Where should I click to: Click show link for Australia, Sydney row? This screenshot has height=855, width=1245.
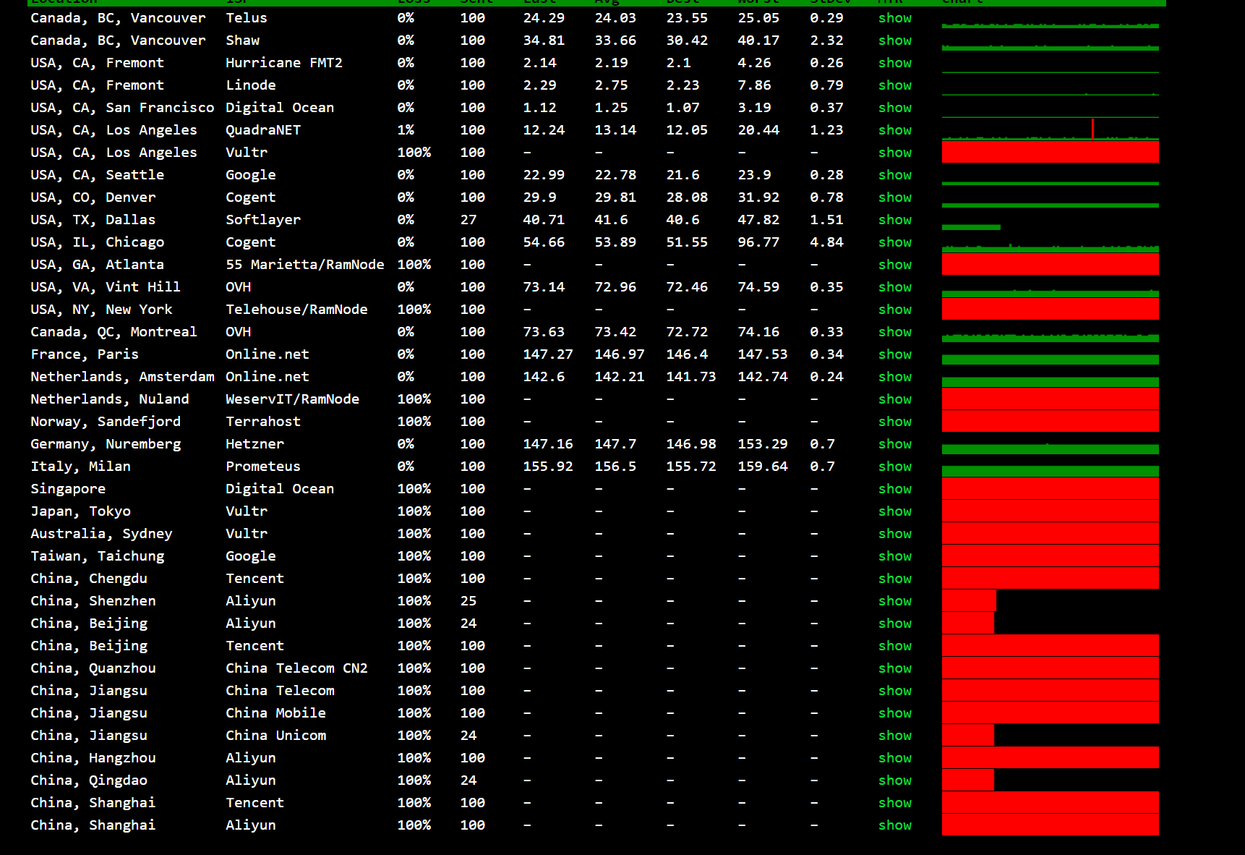pos(894,534)
